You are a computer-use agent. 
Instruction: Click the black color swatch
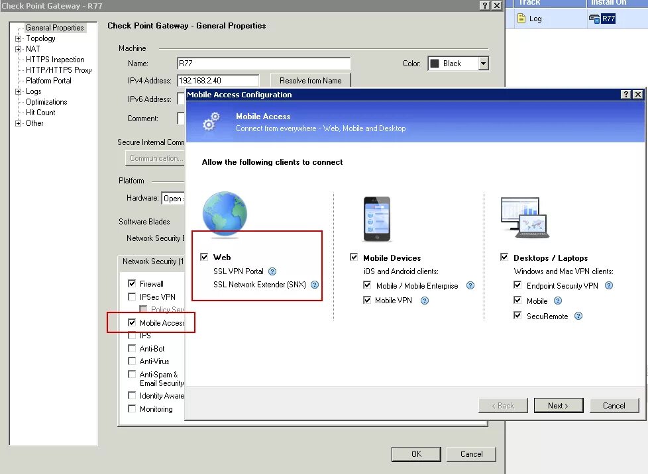pos(435,64)
